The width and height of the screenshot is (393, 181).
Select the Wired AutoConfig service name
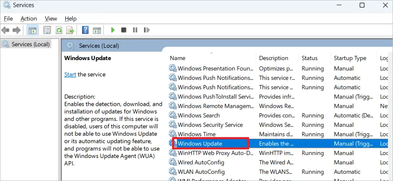pyautogui.click(x=201, y=162)
